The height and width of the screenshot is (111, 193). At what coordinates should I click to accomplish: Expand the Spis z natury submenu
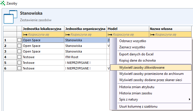click(x=151, y=99)
